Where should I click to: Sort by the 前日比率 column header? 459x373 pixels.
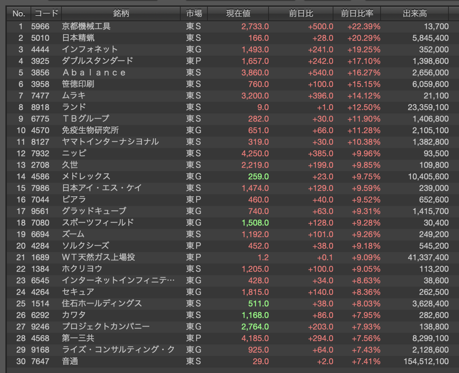click(x=357, y=14)
